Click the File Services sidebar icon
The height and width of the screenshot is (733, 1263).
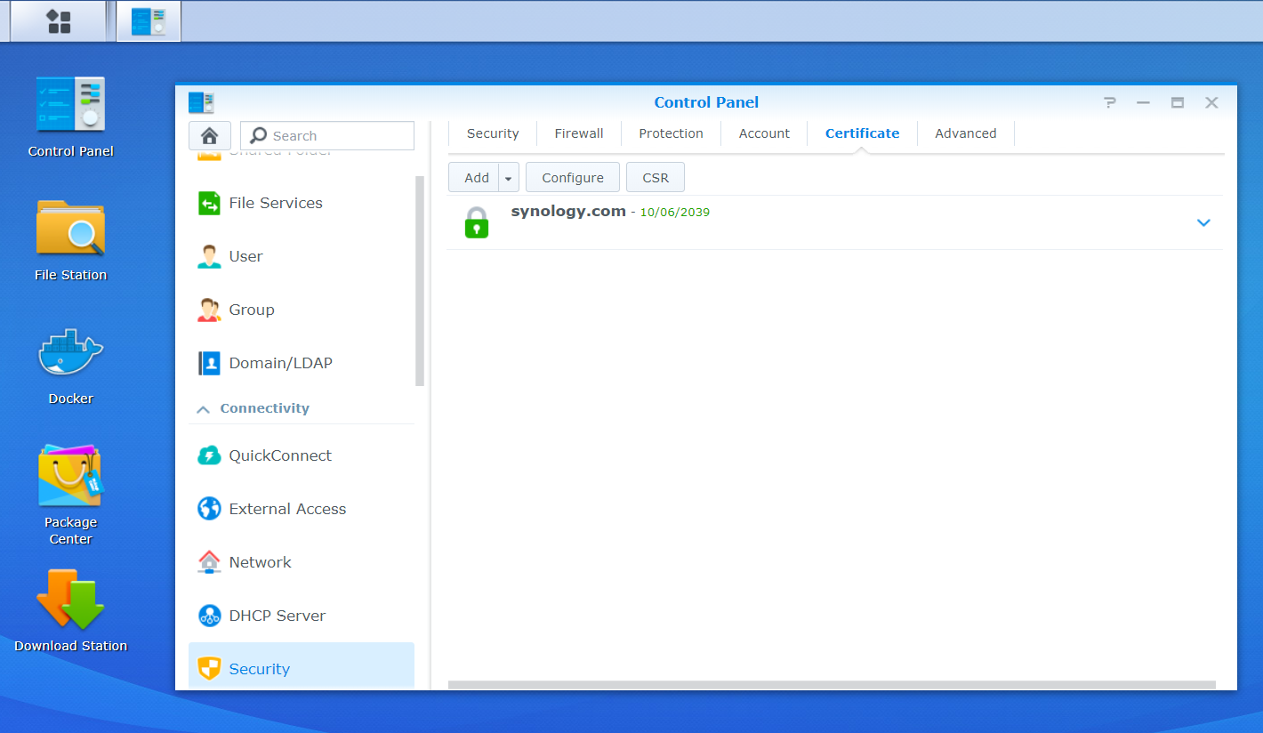209,203
